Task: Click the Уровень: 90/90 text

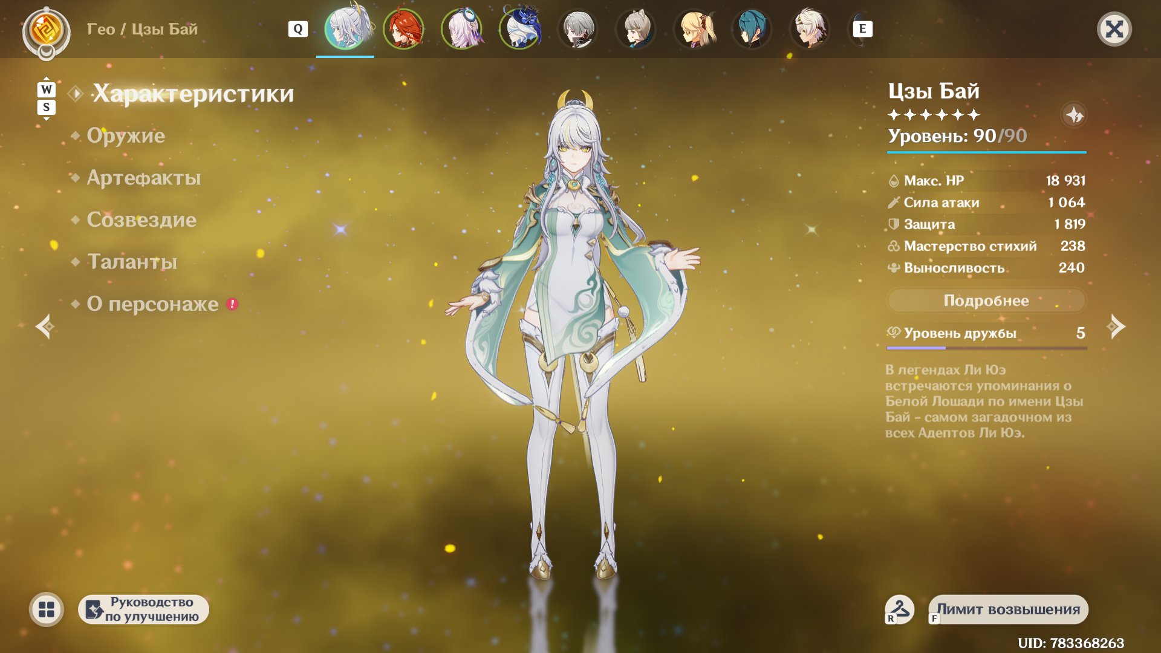Action: point(957,136)
